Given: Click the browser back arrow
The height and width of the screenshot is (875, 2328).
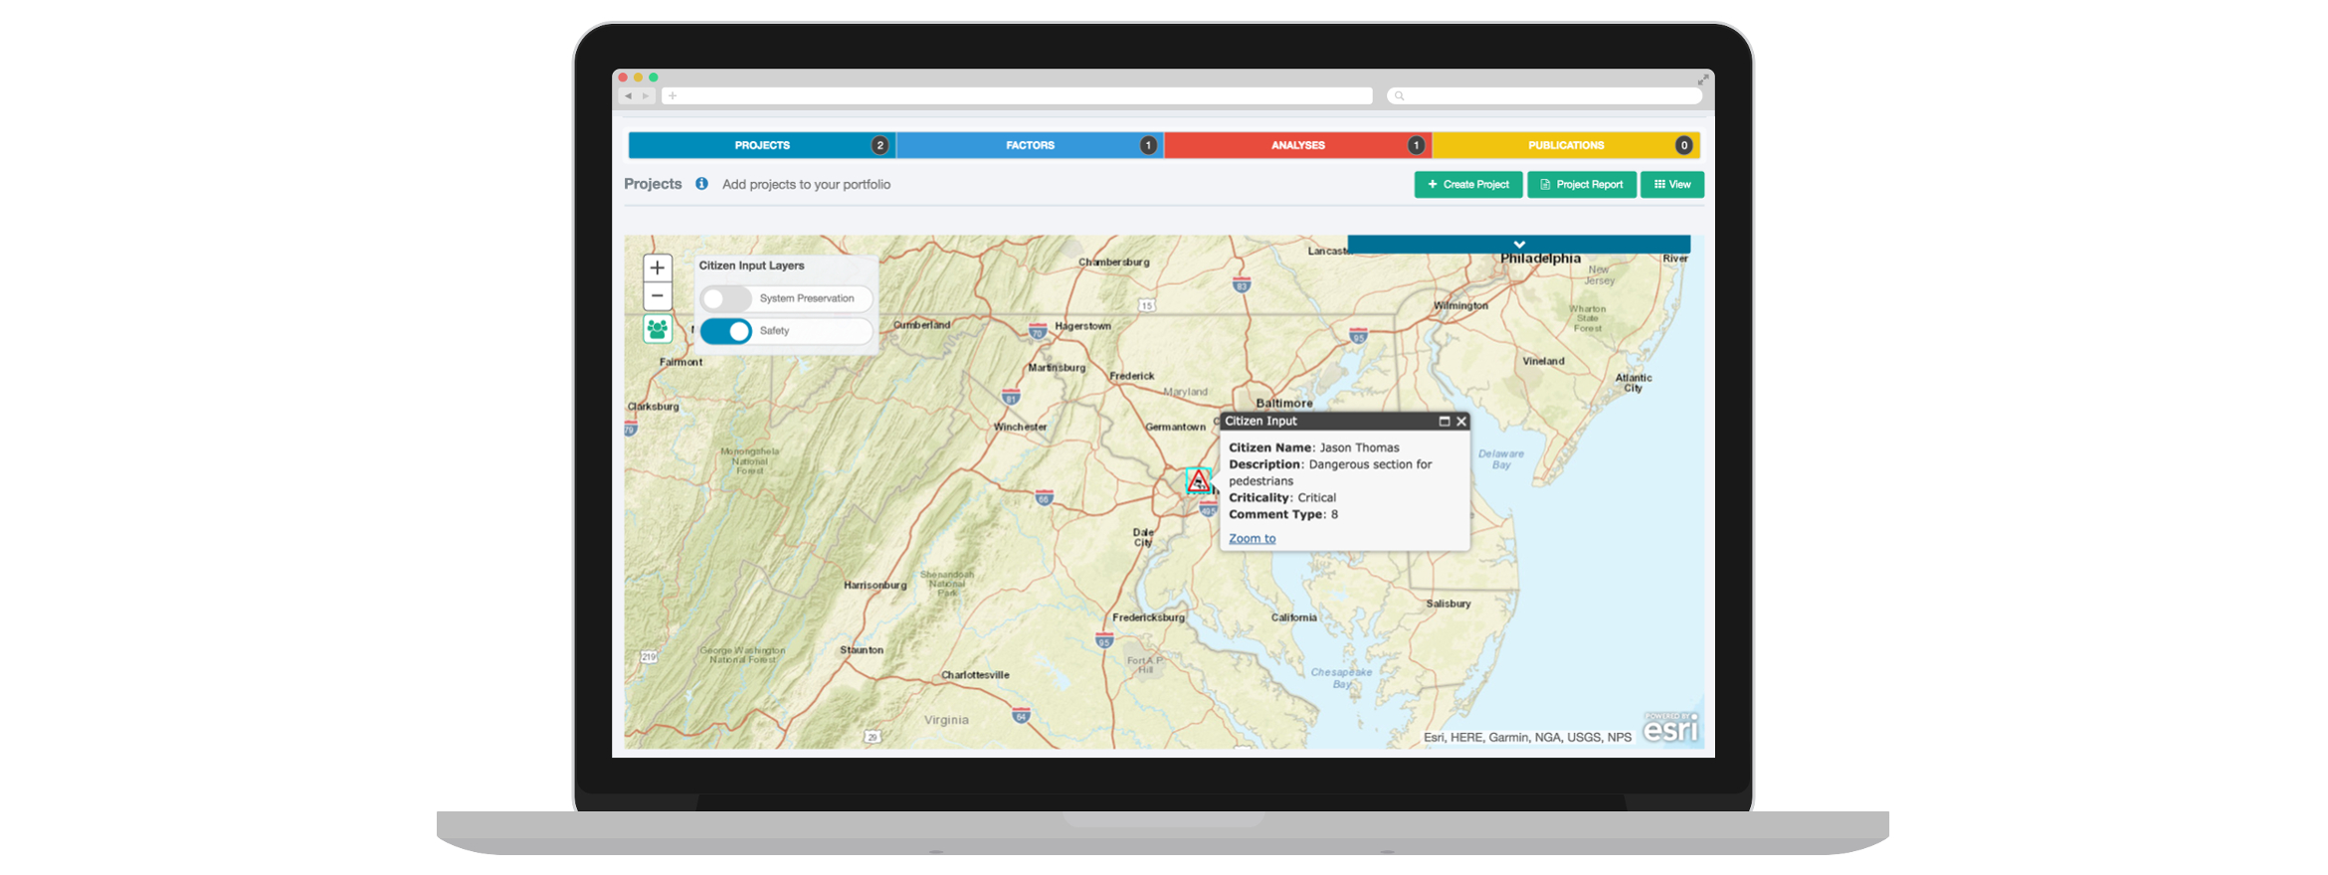Looking at the screenshot, I should (x=628, y=96).
